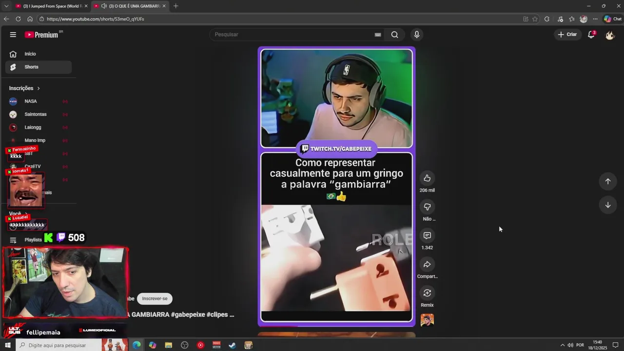Open the Playlists item in the sidebar
The height and width of the screenshot is (351, 624).
(33, 240)
